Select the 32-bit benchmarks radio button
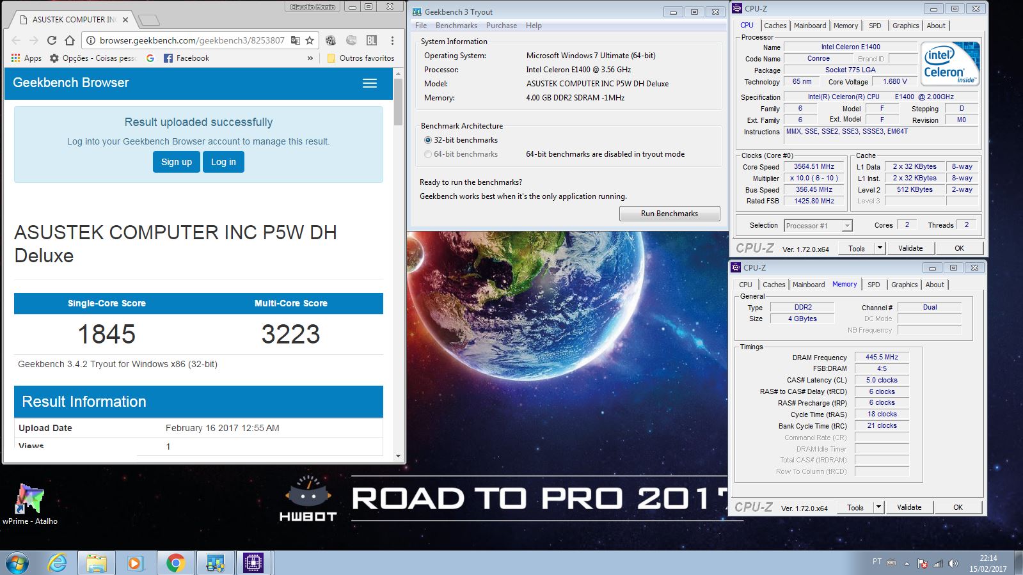Screen dimensions: 1023x575 (428, 140)
